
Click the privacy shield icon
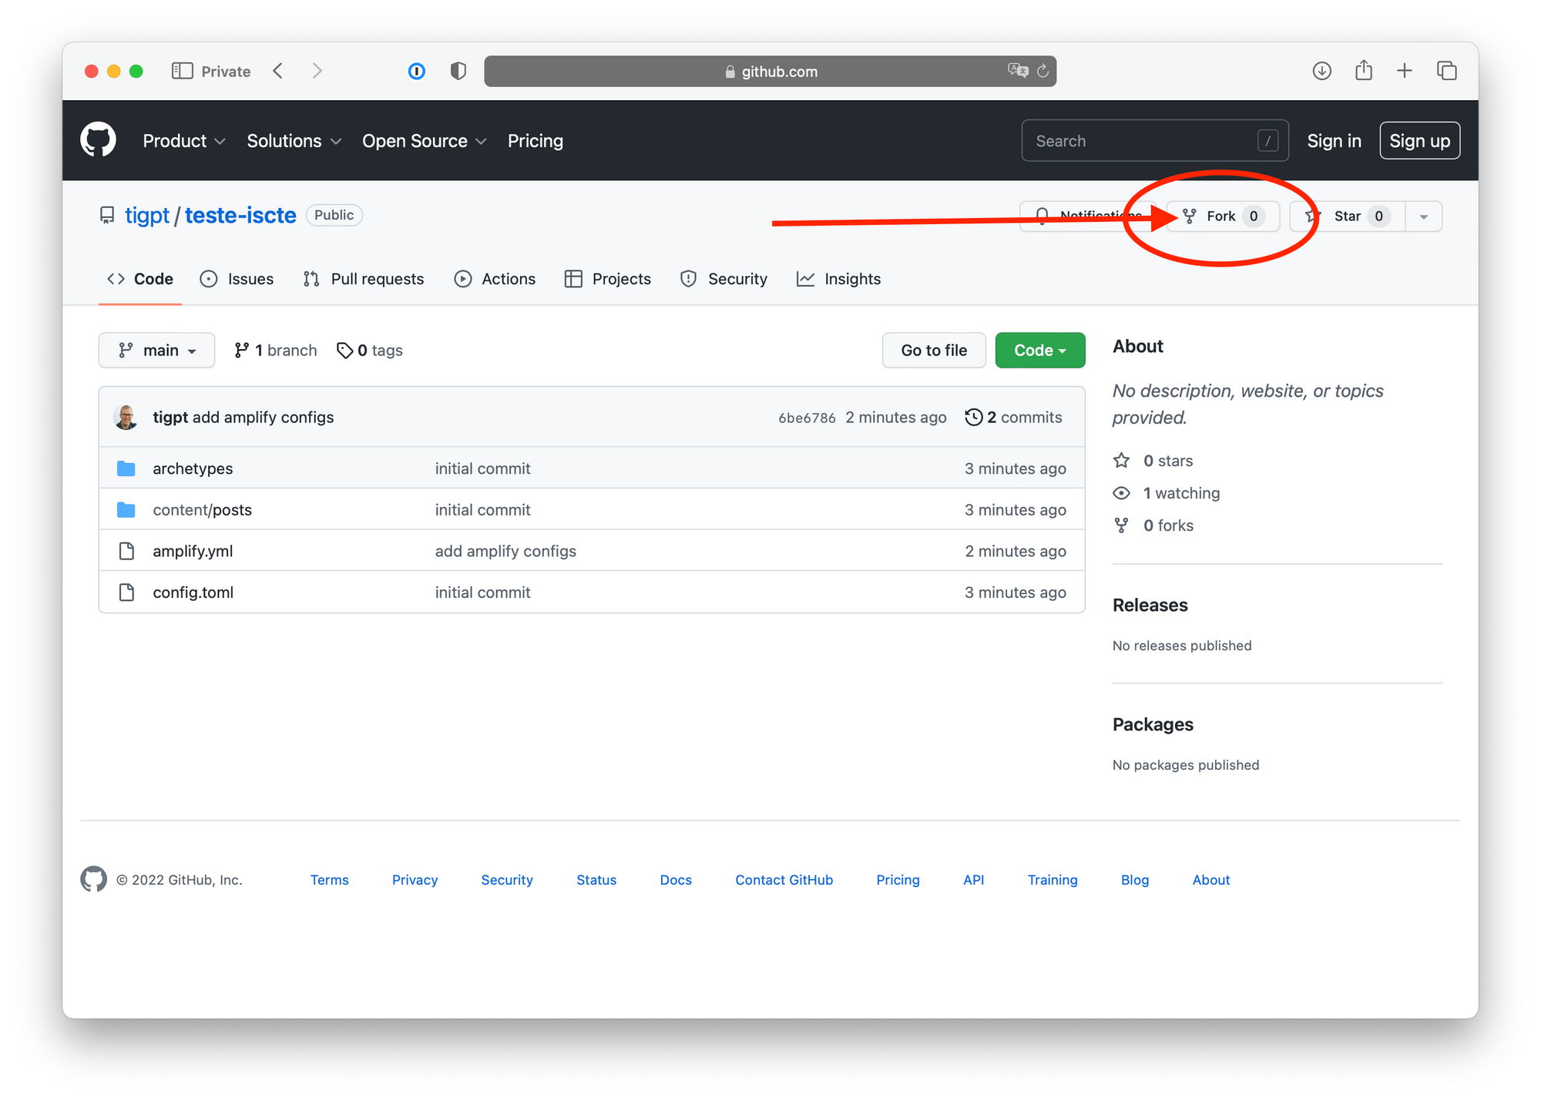click(458, 71)
